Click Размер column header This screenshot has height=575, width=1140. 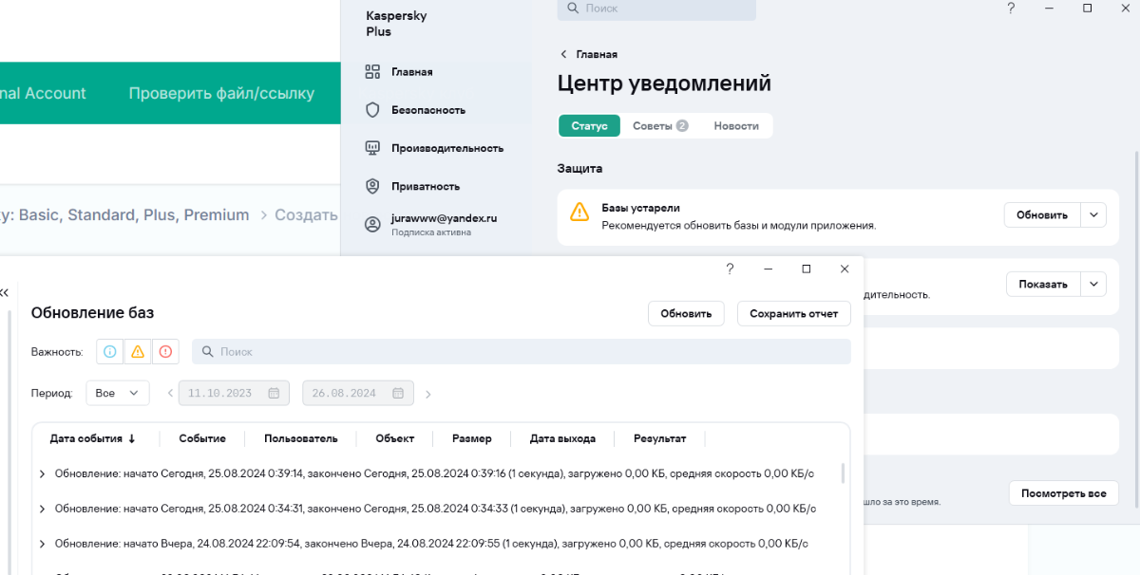(472, 439)
